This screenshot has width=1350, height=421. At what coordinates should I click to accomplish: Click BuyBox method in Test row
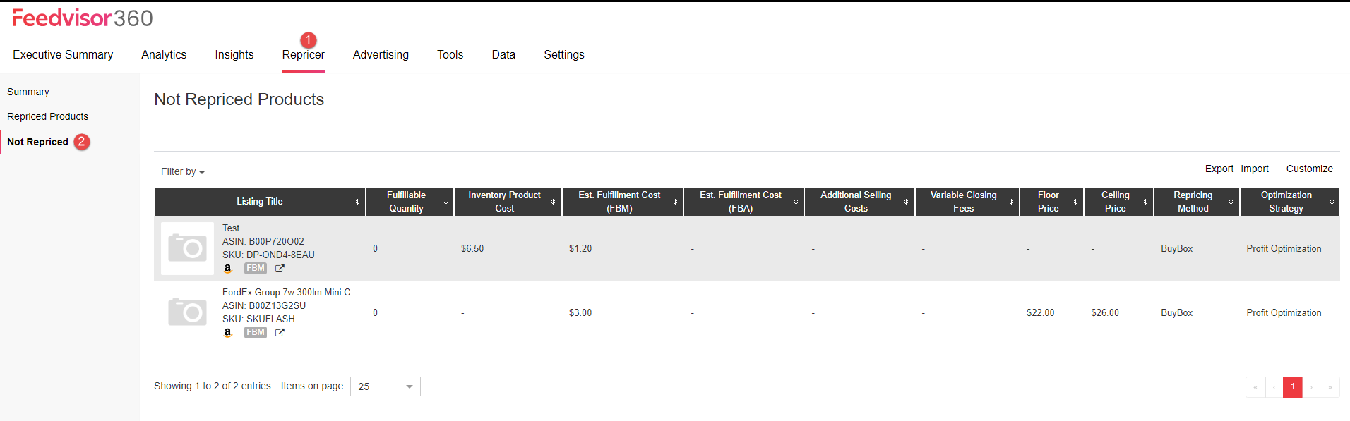coord(1177,248)
